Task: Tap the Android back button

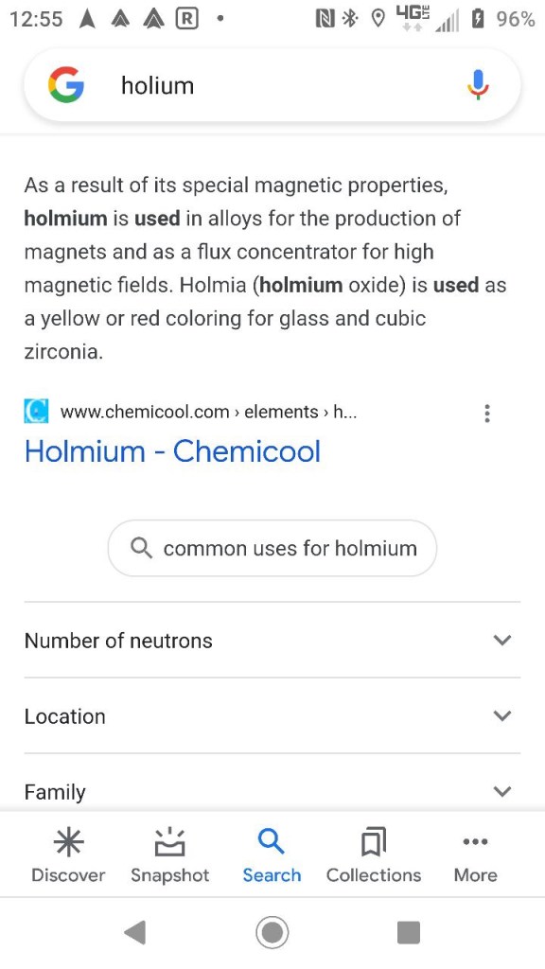Action: pyautogui.click(x=134, y=932)
